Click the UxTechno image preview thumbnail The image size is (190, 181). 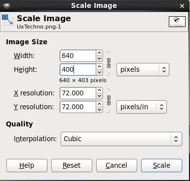[177, 22]
